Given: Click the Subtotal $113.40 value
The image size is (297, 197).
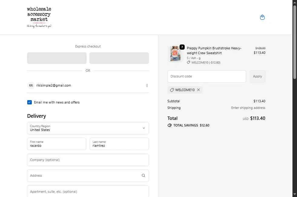Looking at the screenshot, I should point(259,101).
